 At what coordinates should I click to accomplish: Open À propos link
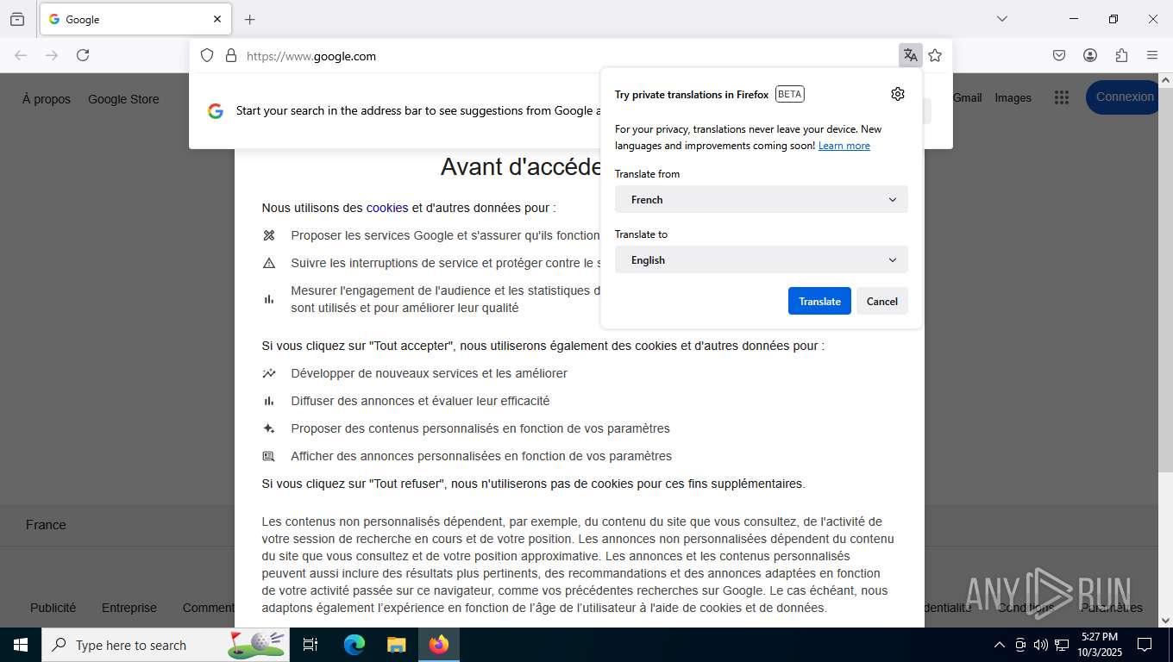(x=47, y=99)
